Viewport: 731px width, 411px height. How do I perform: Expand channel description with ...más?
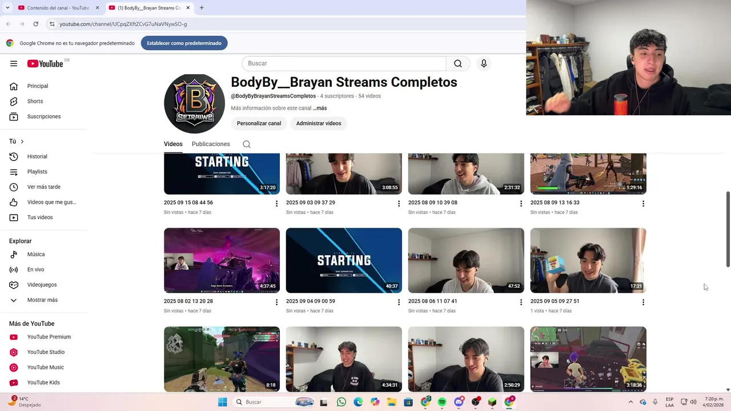click(x=320, y=108)
